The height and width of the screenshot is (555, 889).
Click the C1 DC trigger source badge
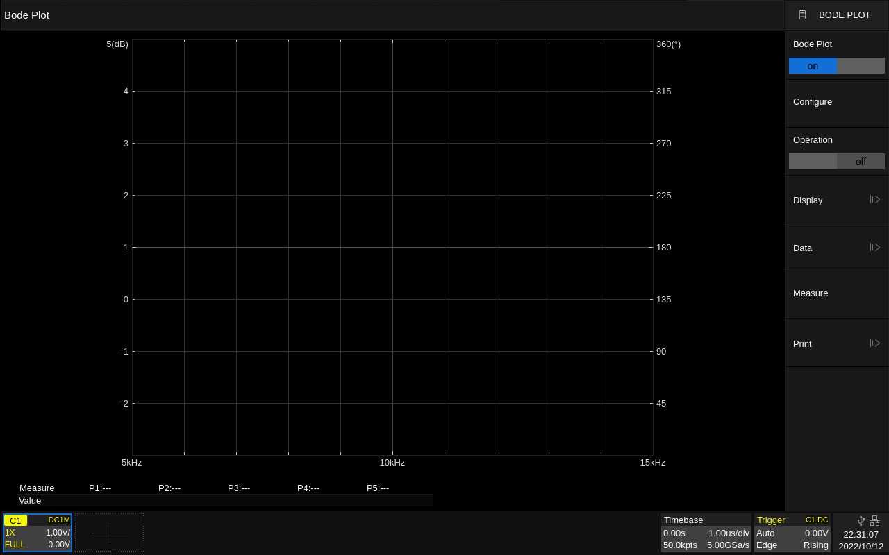tap(816, 520)
